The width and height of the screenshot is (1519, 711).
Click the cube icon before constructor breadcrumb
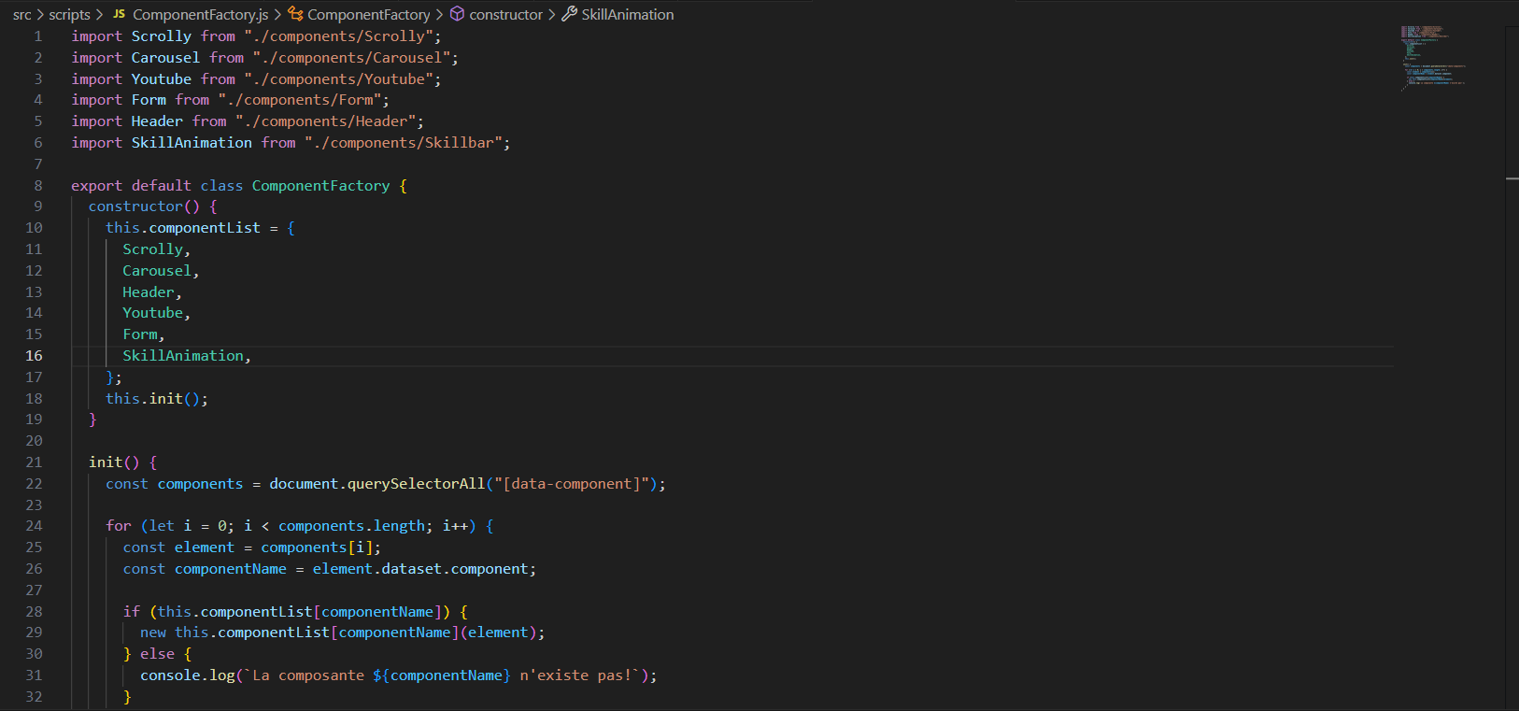pos(457,14)
